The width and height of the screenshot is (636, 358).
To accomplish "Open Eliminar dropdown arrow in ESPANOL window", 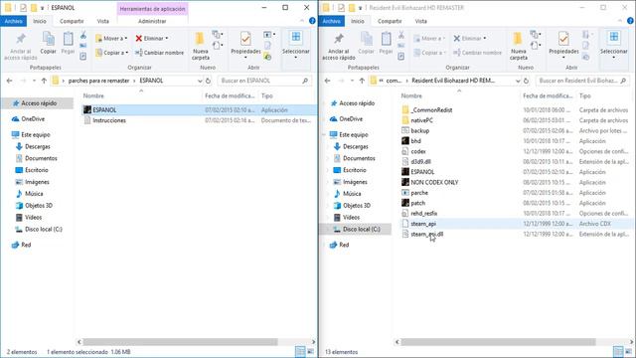I will [x=166, y=38].
